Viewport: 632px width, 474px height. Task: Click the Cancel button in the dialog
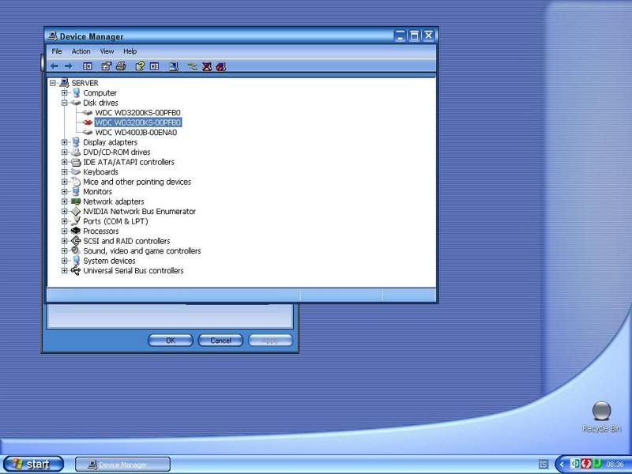tap(220, 340)
